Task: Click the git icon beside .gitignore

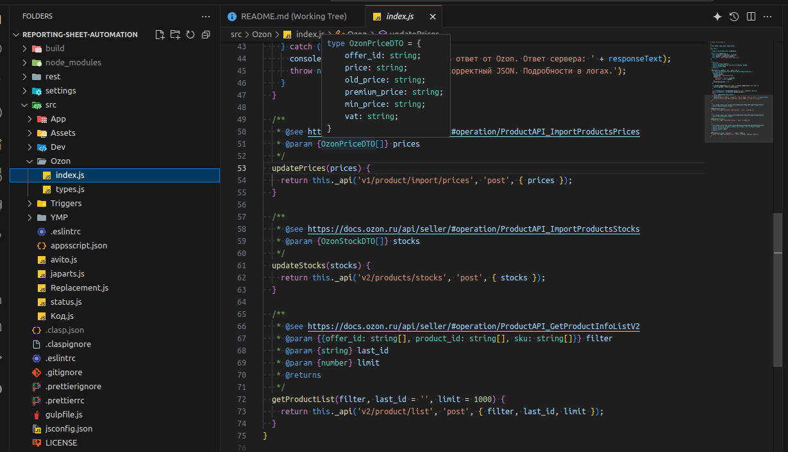Action: (x=37, y=373)
